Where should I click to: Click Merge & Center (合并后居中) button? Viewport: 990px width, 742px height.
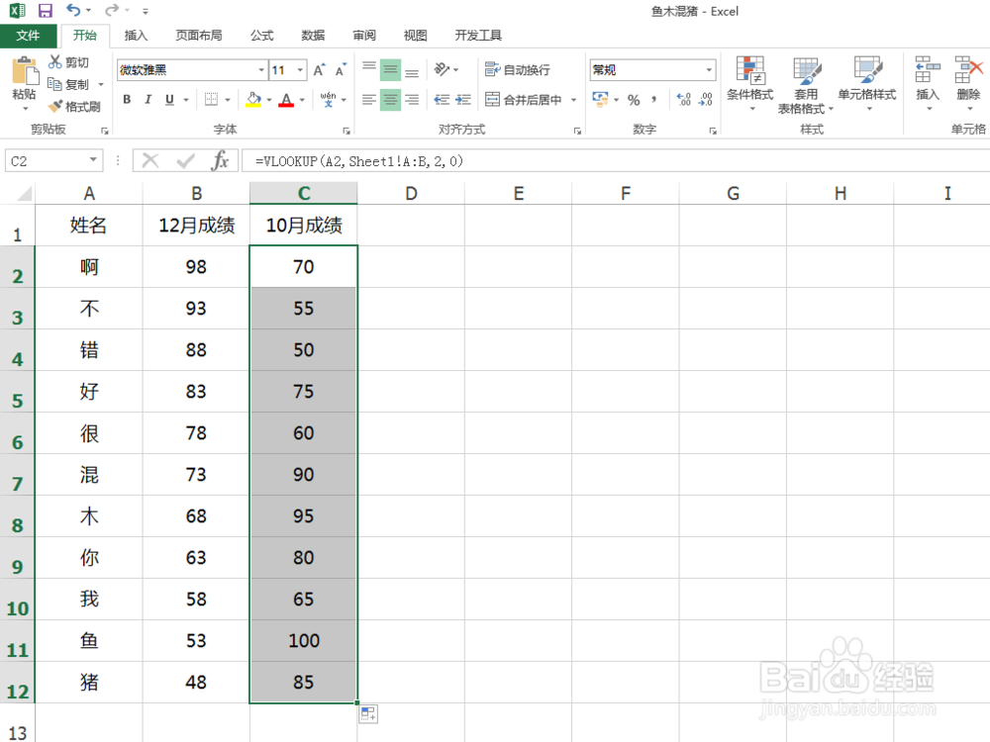(x=524, y=100)
